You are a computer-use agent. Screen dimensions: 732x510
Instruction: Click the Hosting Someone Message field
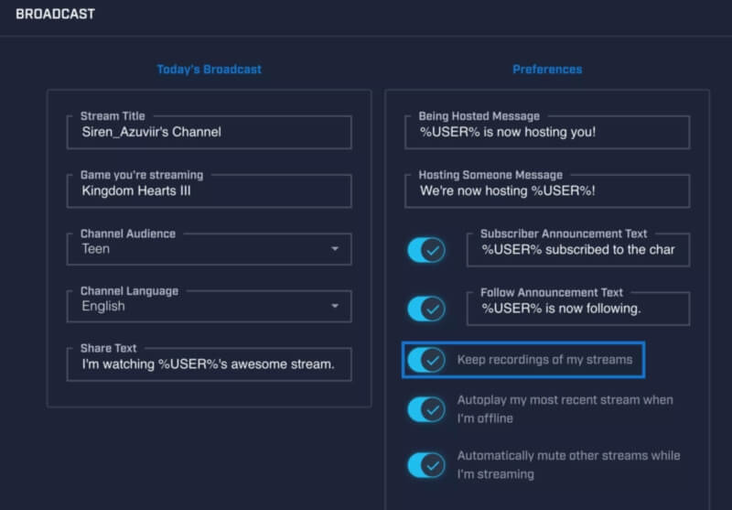[547, 191]
